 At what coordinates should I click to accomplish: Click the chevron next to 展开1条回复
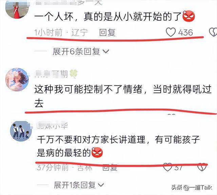click(101, 185)
